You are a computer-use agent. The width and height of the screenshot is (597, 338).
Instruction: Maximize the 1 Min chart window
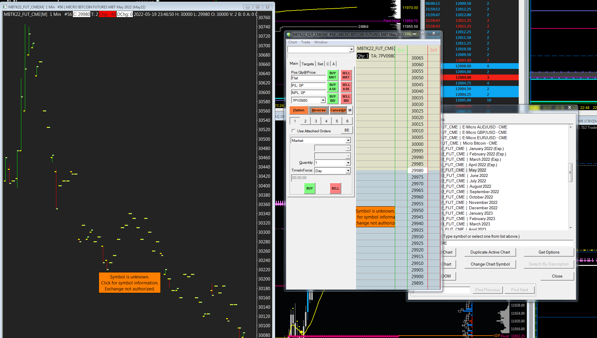click(258, 7)
